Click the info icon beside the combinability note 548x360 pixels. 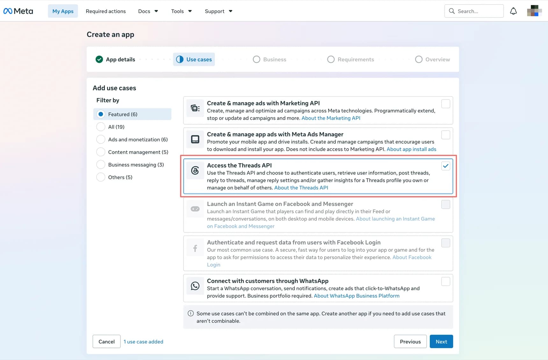tap(191, 313)
